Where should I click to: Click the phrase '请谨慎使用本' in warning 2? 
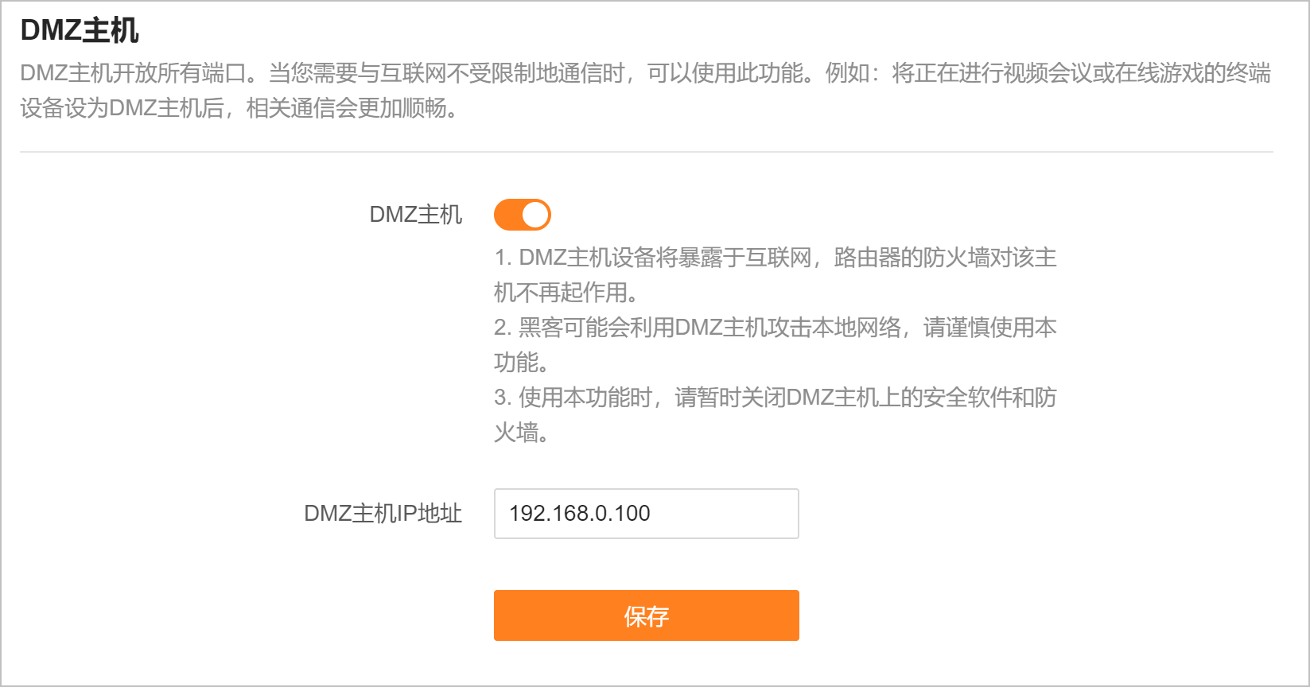(989, 328)
